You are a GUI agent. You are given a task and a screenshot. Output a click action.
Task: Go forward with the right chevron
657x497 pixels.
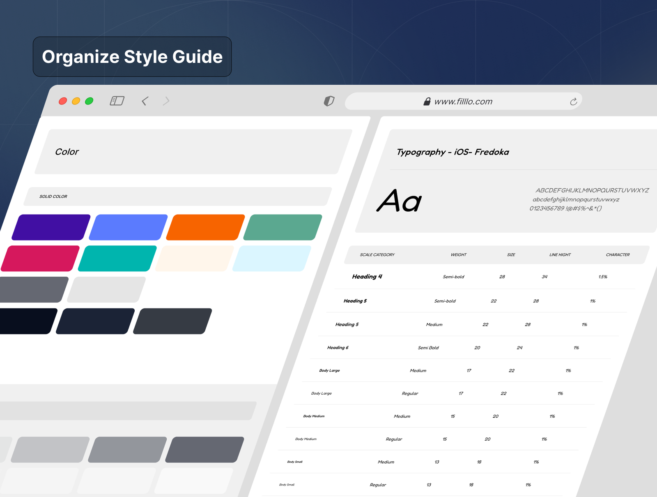coord(166,101)
